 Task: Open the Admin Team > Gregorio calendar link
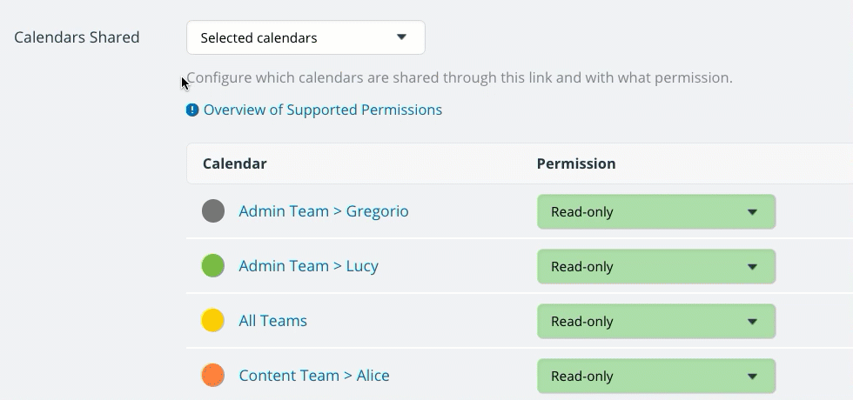coord(324,210)
